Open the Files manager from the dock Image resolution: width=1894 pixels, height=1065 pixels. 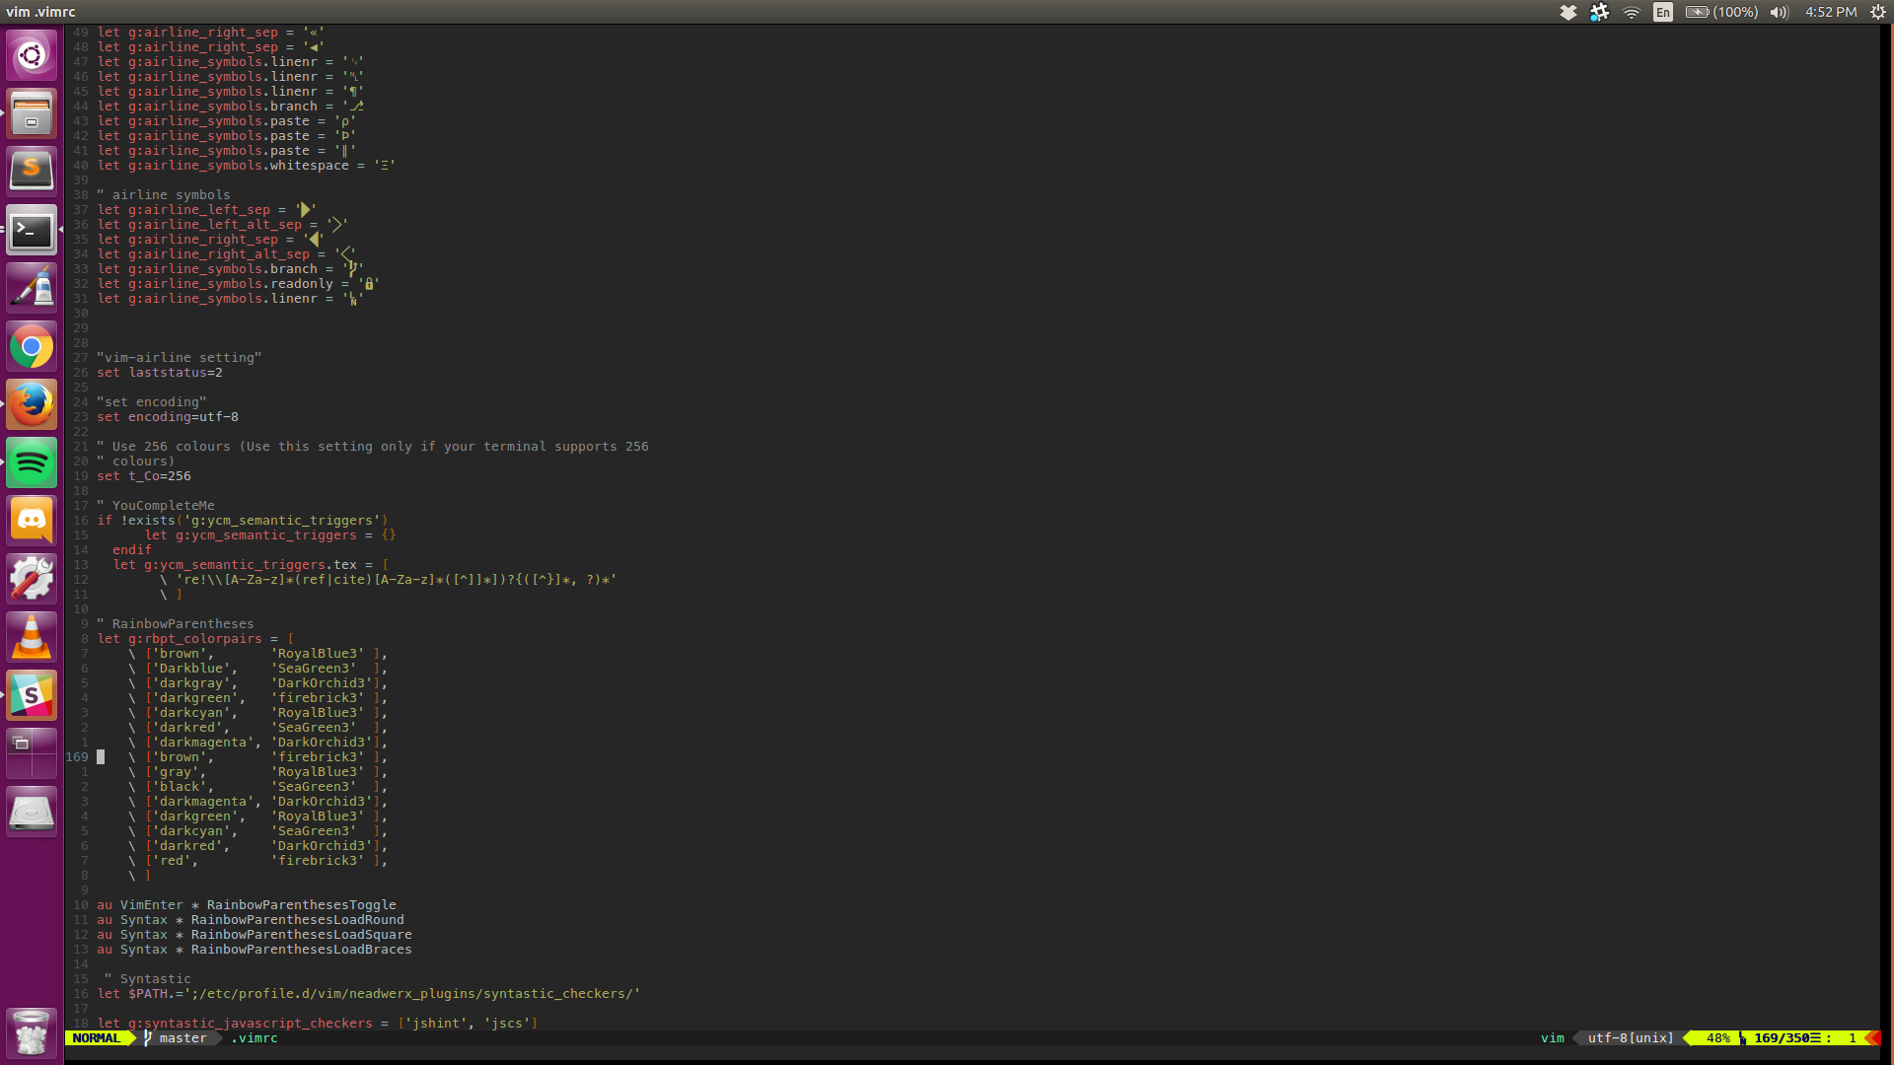coord(32,113)
